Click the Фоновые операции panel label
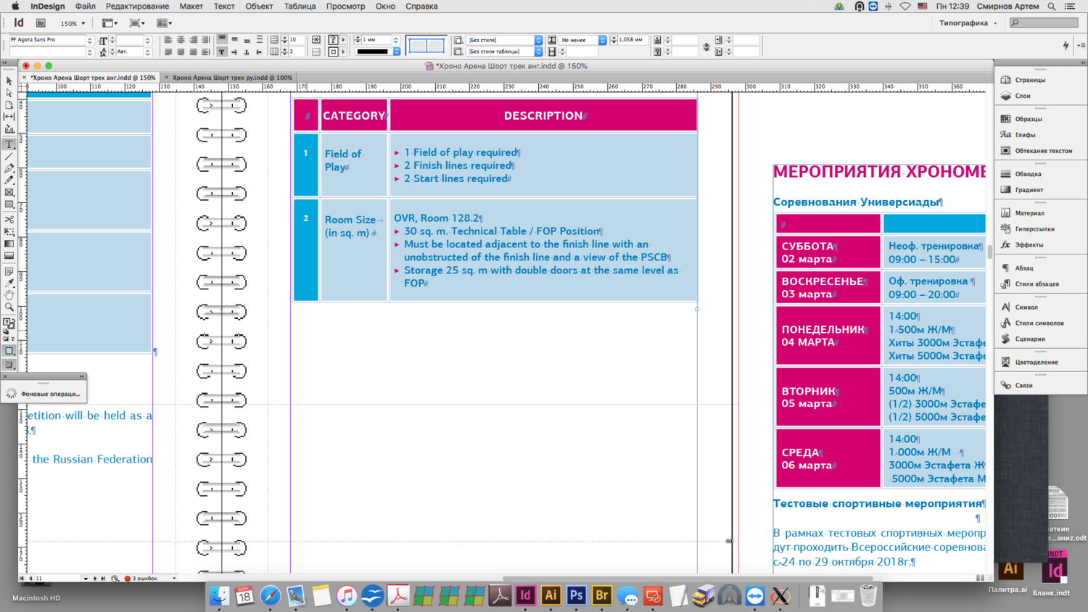 pyautogui.click(x=50, y=394)
